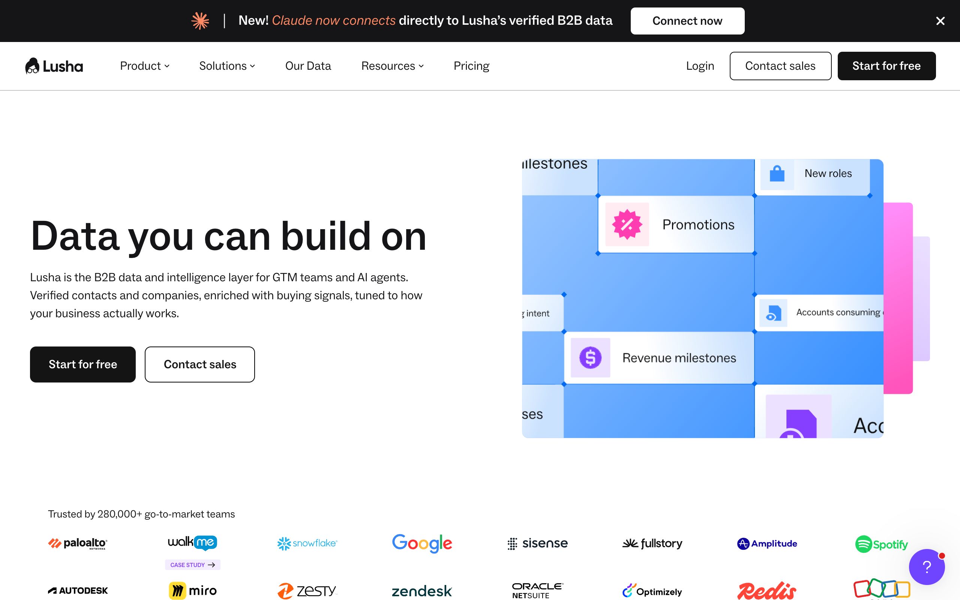Click the Claude starburst icon in the banner
Image resolution: width=960 pixels, height=600 pixels.
tap(200, 21)
